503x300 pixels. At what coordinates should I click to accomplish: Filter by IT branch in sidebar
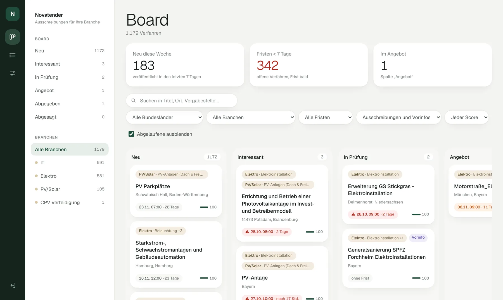tap(70, 163)
